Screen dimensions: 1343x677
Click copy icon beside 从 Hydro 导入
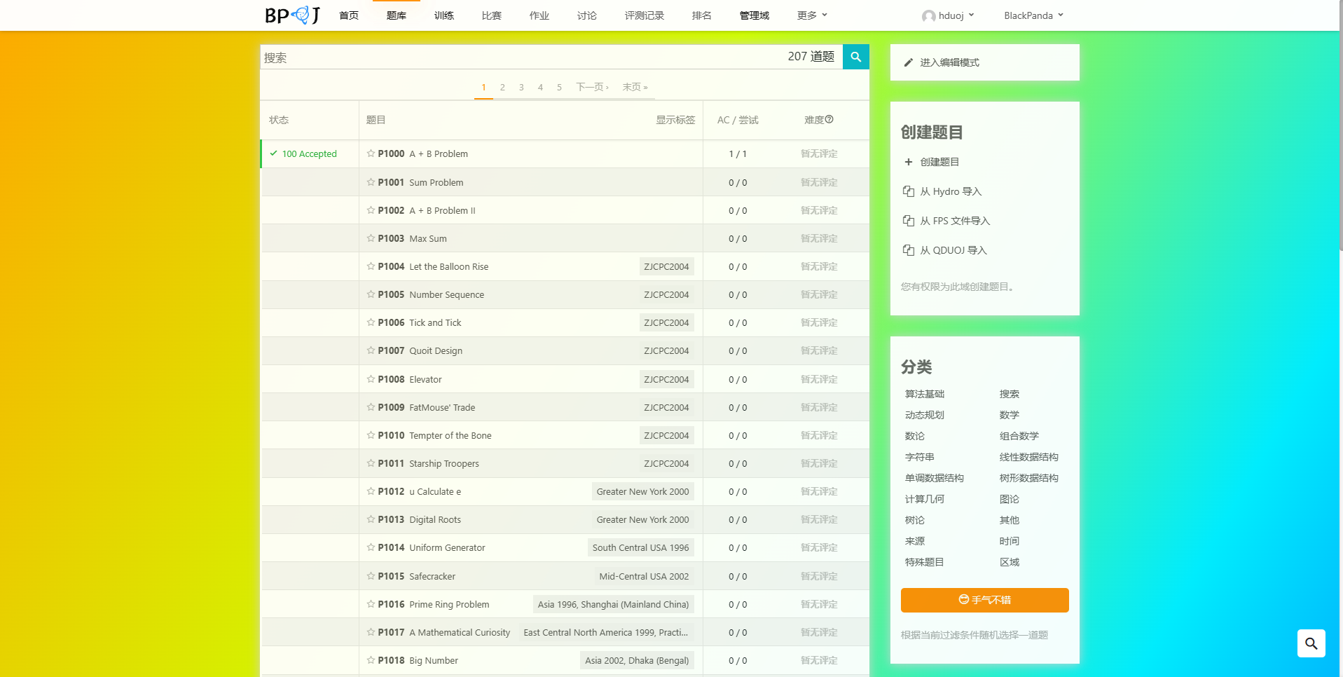[909, 191]
